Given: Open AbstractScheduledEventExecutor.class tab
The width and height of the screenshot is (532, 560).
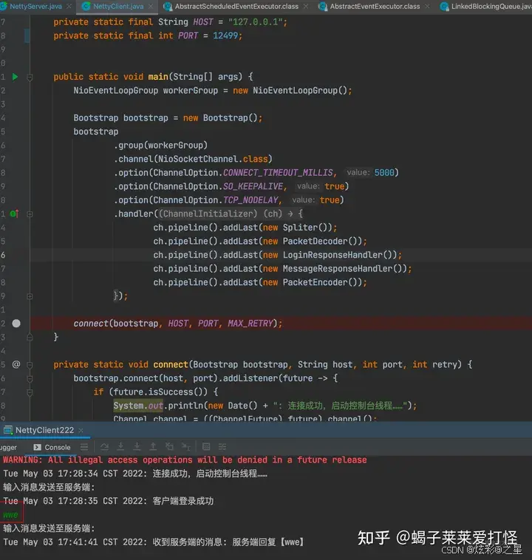Looking at the screenshot, I should point(236,7).
